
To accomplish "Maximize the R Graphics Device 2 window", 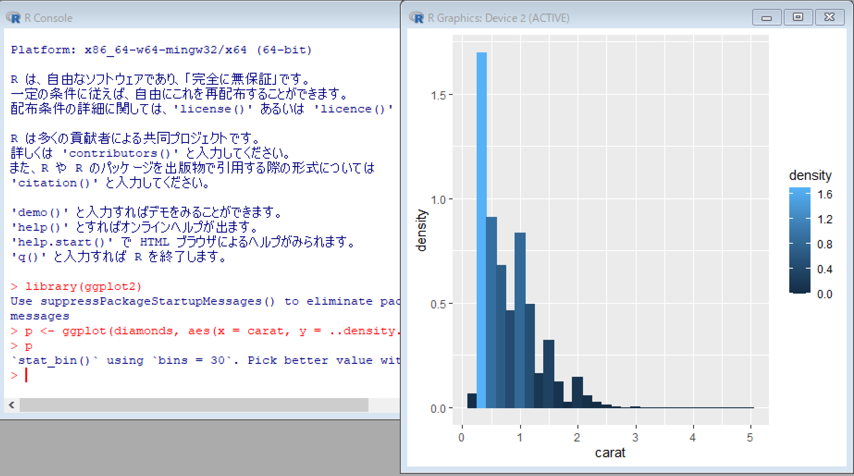I will [x=798, y=17].
